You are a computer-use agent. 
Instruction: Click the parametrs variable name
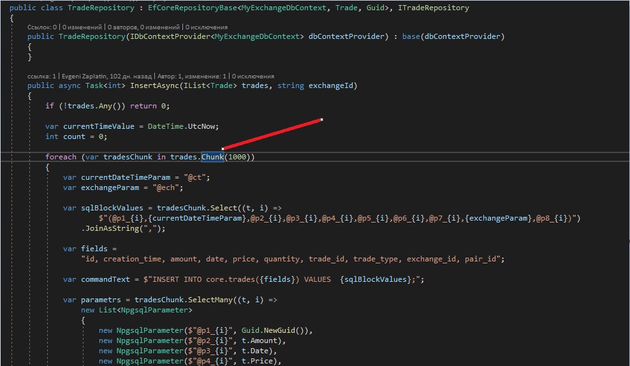pos(101,300)
